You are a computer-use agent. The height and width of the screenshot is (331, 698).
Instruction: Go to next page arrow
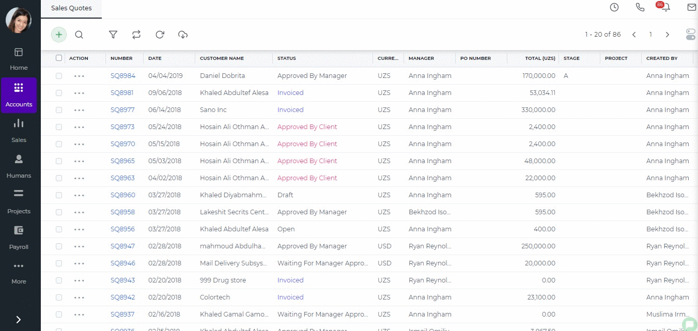[668, 35]
